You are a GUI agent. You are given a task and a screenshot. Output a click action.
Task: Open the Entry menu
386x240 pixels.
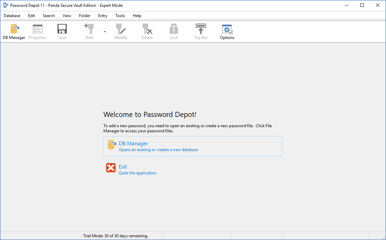(103, 16)
